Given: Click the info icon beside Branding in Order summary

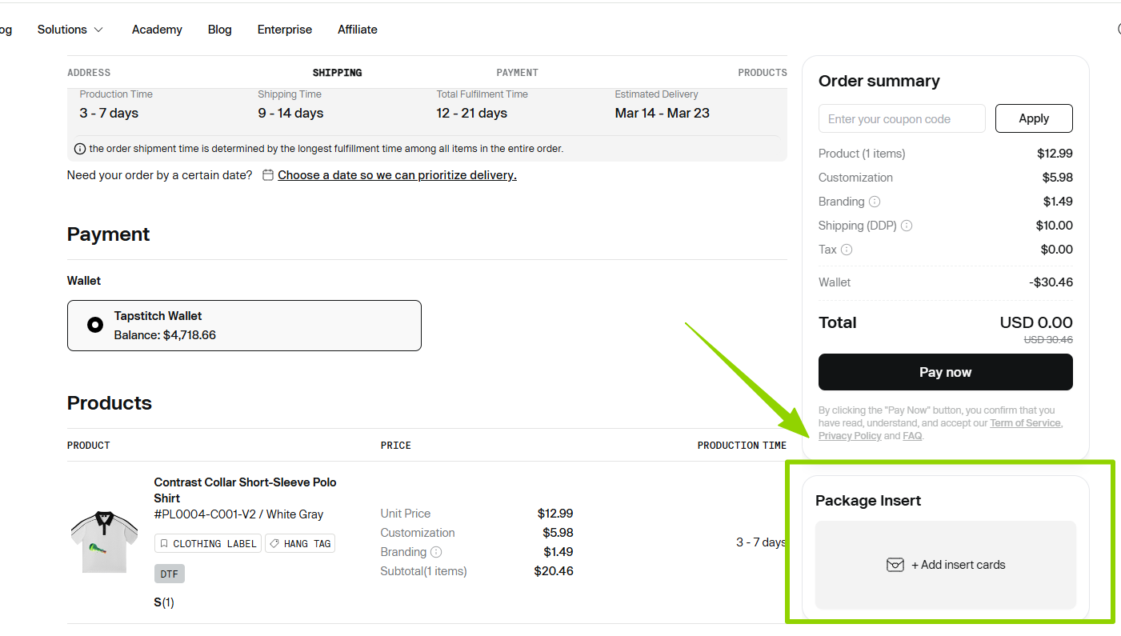Looking at the screenshot, I should tap(875, 202).
